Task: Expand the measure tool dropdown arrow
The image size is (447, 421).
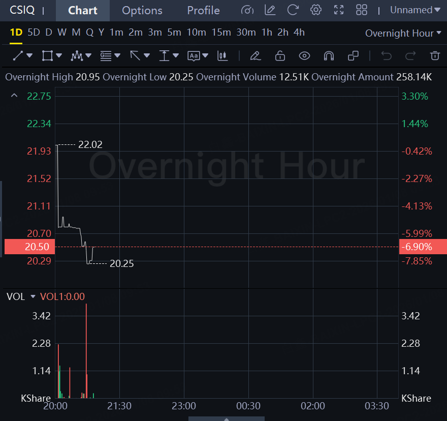Action: tap(176, 55)
